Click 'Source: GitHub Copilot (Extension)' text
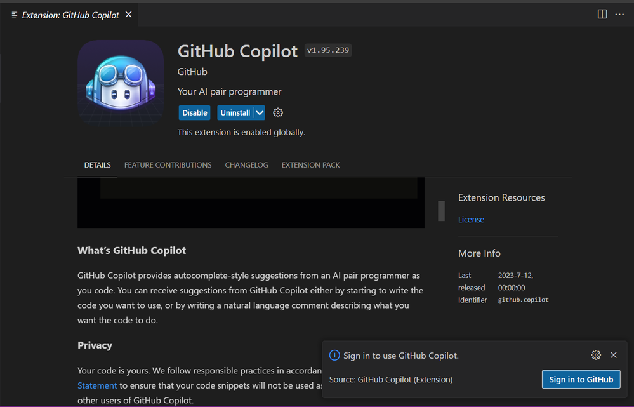The image size is (634, 407). coord(391,380)
